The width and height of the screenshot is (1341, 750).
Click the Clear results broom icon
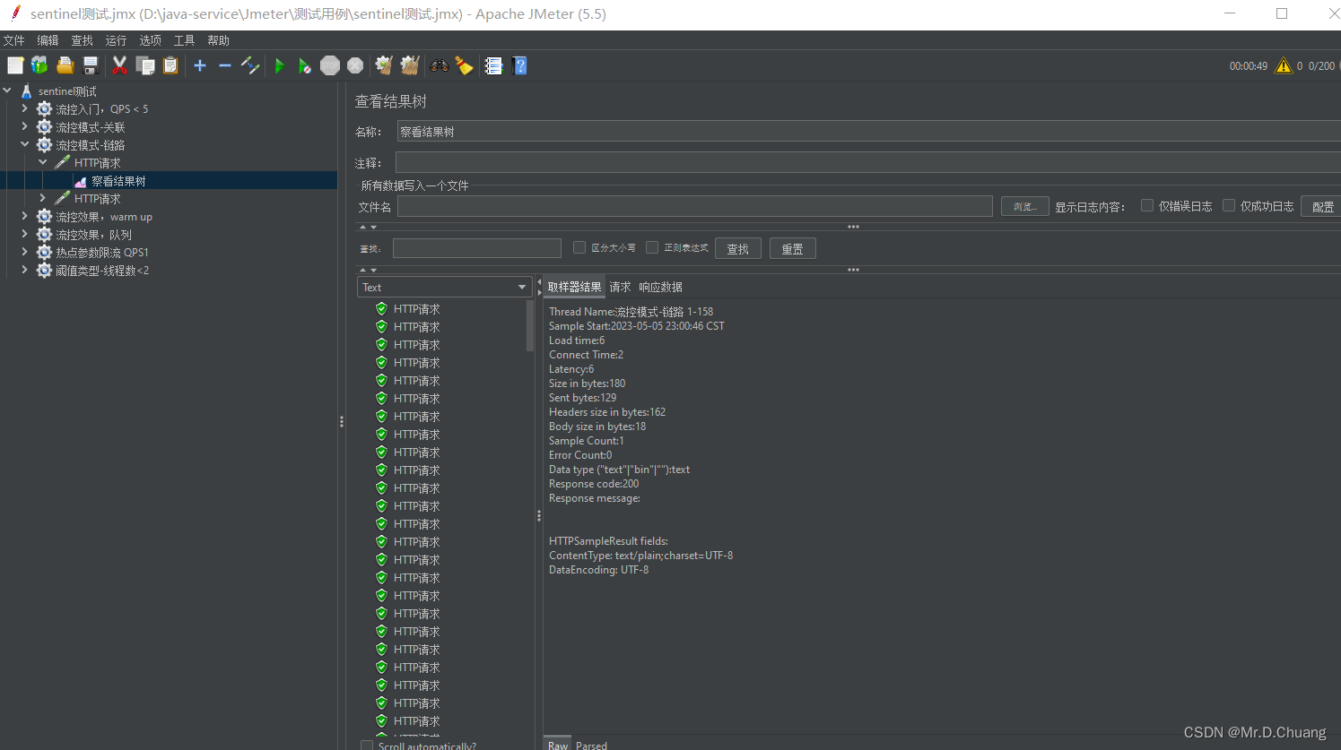click(x=384, y=65)
